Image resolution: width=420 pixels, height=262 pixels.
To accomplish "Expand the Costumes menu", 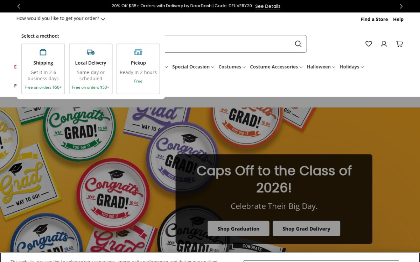I will (232, 67).
